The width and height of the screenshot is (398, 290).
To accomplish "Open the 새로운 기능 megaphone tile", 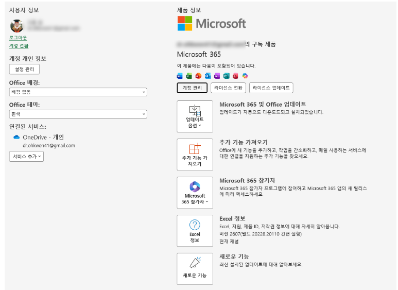I will pyautogui.click(x=195, y=269).
